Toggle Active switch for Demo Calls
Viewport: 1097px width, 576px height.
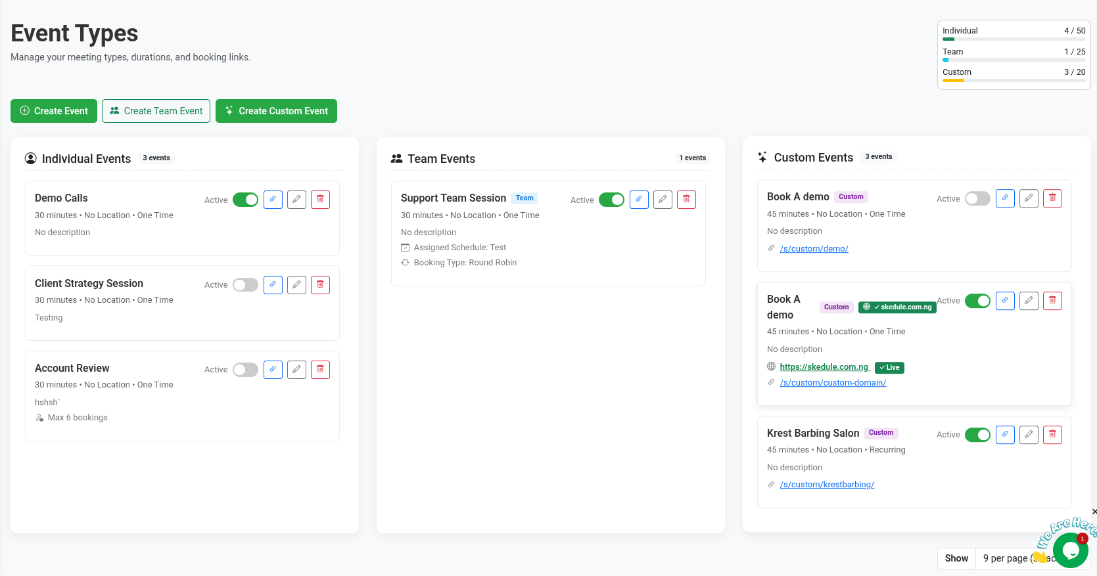[x=245, y=200]
